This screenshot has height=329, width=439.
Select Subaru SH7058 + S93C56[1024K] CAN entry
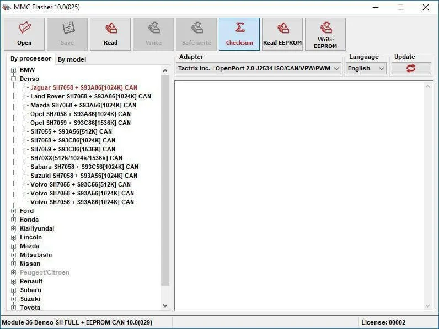click(x=84, y=167)
